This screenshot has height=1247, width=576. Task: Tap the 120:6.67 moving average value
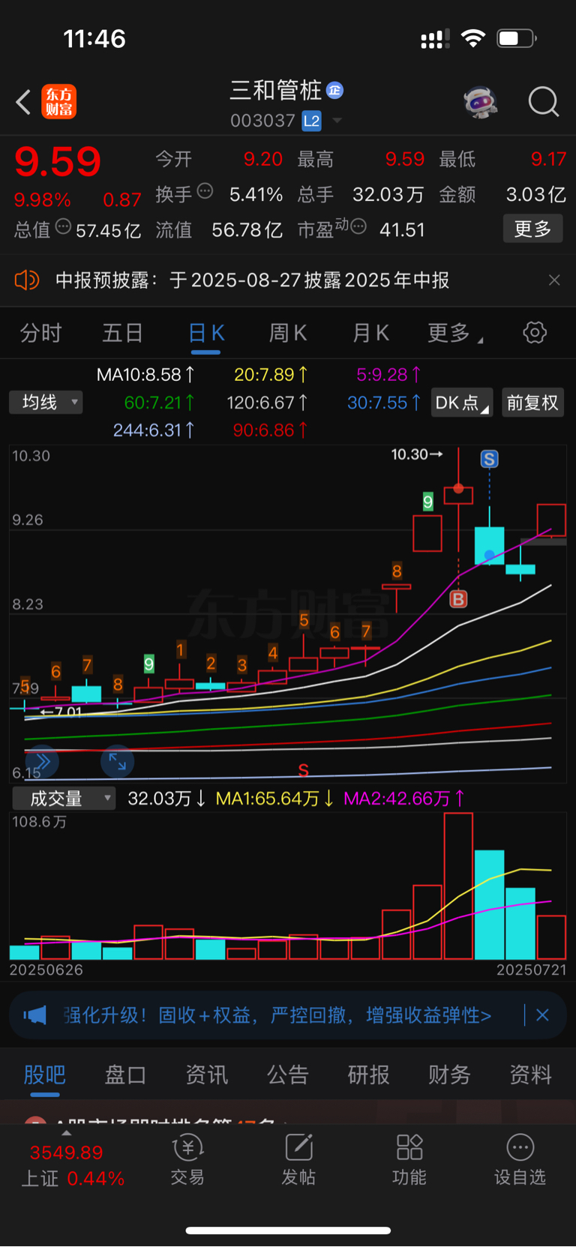(x=267, y=403)
